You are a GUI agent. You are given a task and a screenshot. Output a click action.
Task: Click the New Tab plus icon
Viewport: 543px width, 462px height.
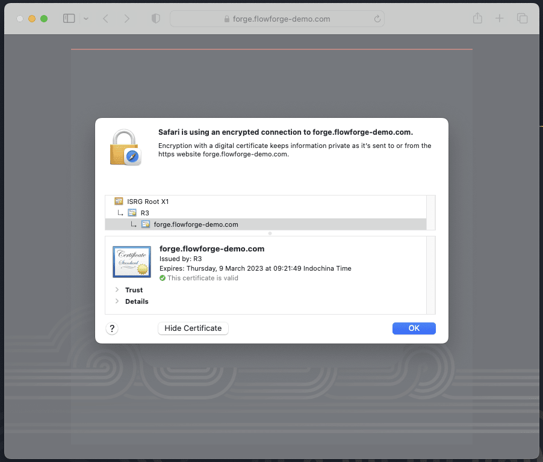pyautogui.click(x=500, y=19)
